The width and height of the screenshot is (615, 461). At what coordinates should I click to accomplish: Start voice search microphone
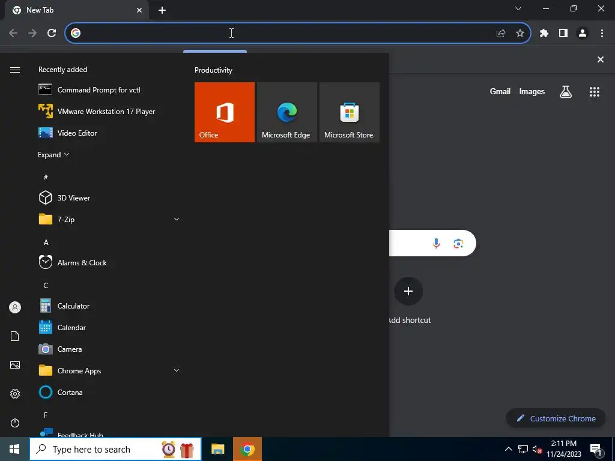436,244
